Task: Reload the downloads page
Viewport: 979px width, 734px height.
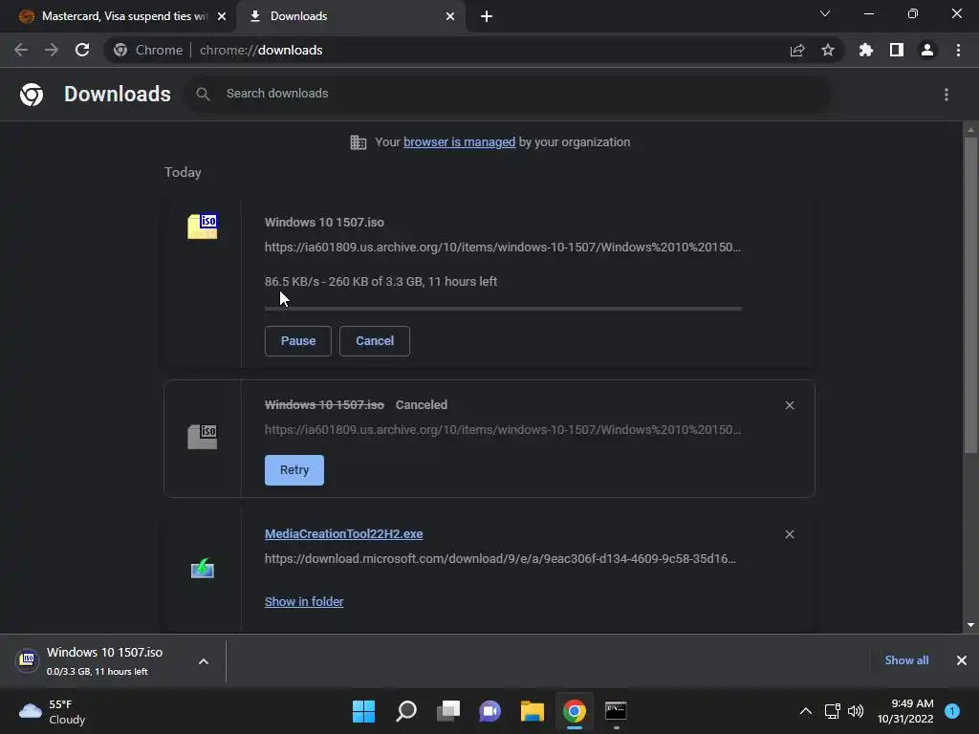Action: 82,50
